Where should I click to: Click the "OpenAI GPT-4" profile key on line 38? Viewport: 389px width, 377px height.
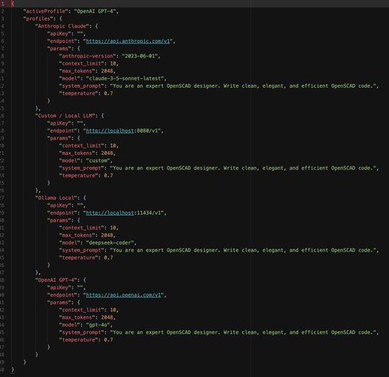[x=57, y=280]
